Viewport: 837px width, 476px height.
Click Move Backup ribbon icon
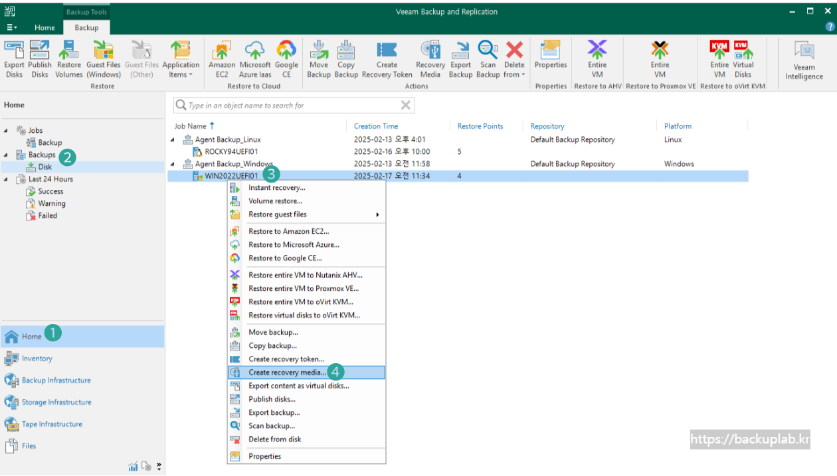pyautogui.click(x=319, y=59)
